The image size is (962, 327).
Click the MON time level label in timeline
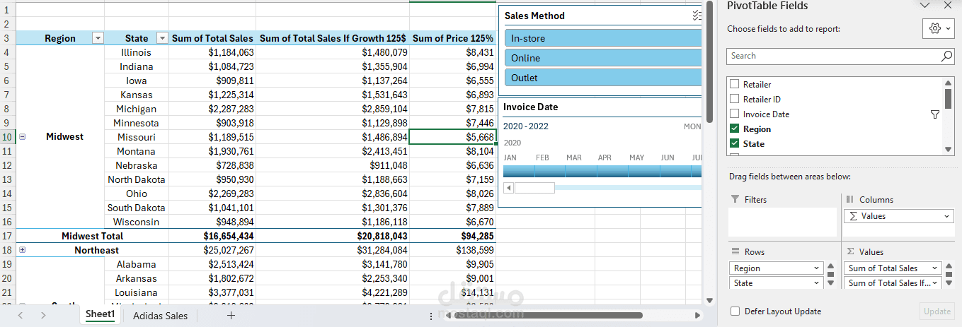(692, 126)
